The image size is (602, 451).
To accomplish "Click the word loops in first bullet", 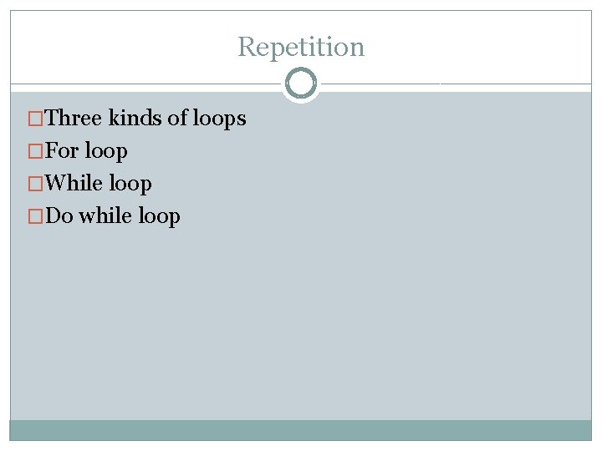I will click(x=219, y=119).
